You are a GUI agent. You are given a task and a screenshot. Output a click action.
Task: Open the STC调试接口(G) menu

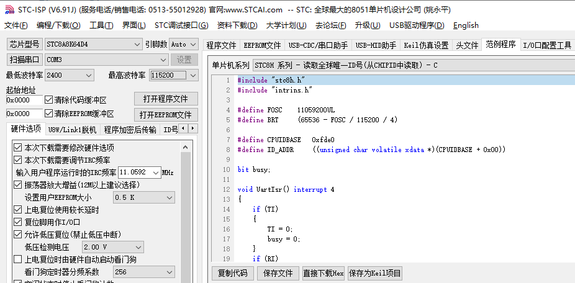[181, 25]
